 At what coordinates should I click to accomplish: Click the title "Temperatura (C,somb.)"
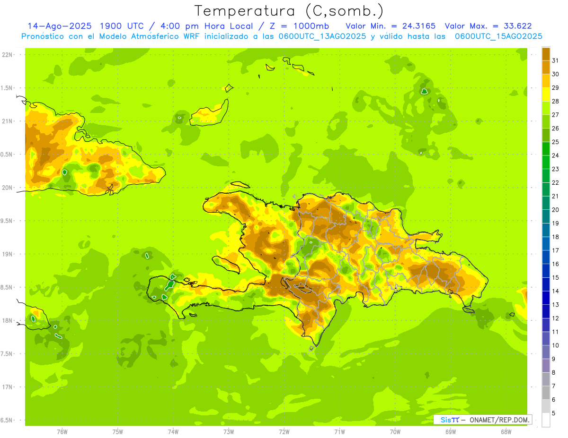[x=289, y=11]
